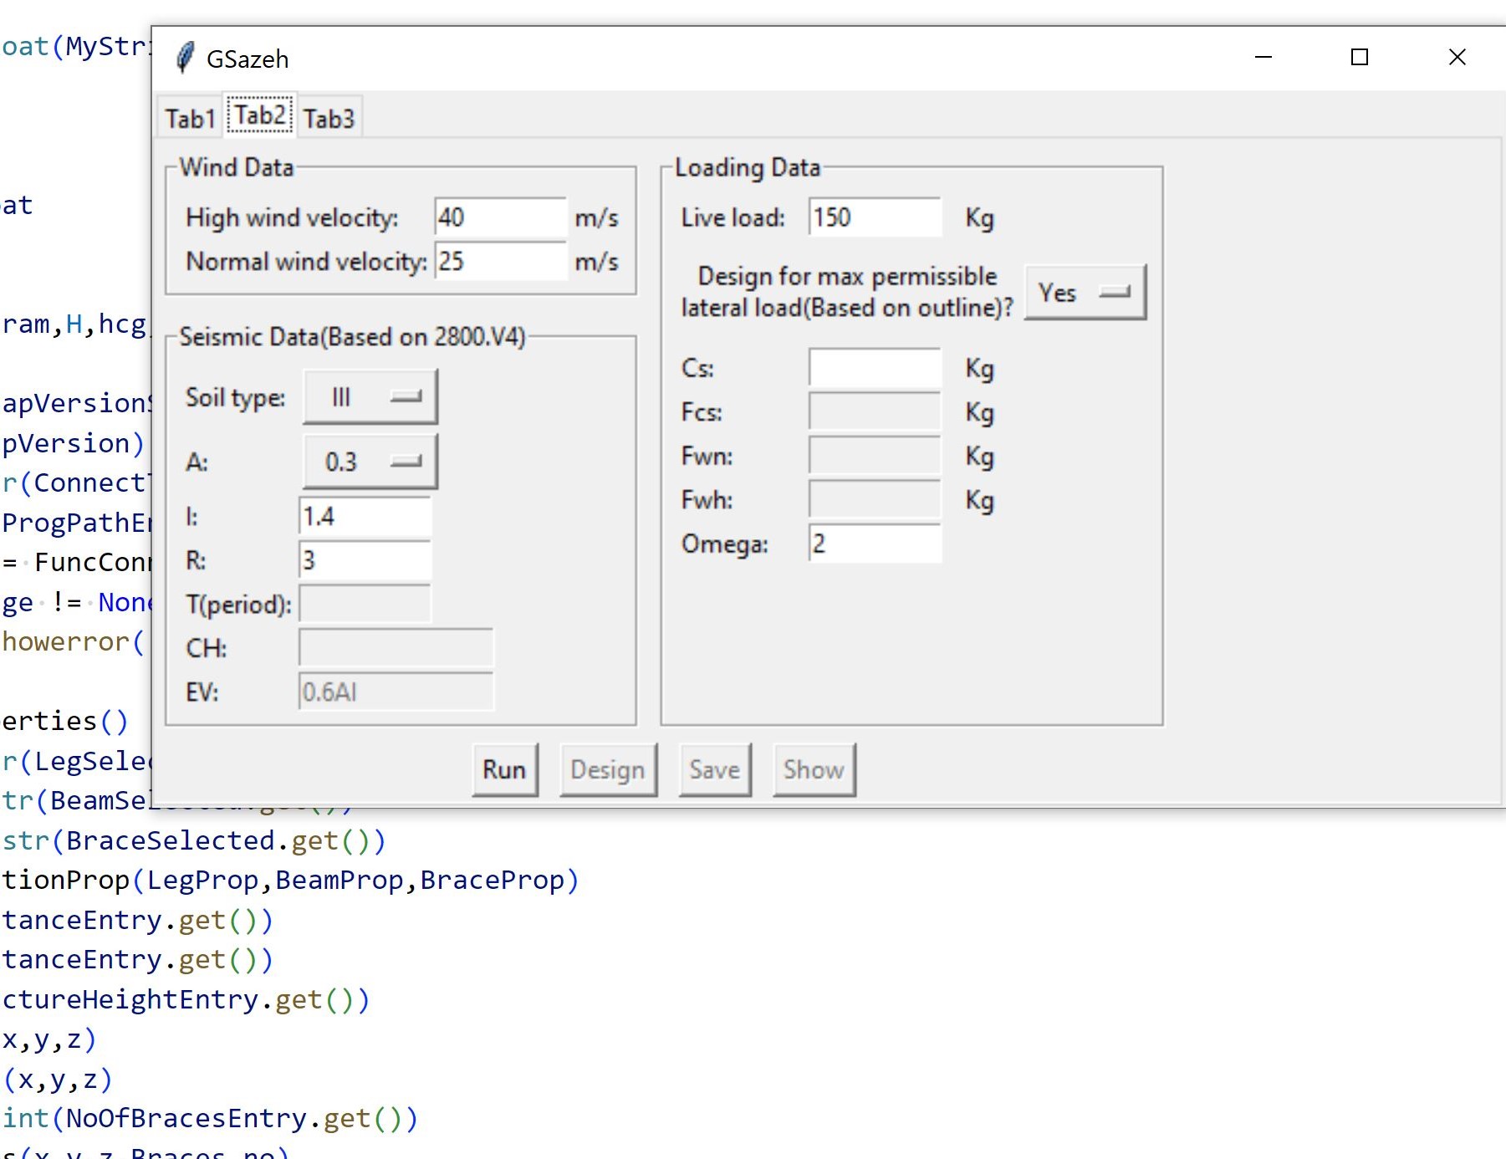Click the High wind velocity label

click(x=292, y=217)
